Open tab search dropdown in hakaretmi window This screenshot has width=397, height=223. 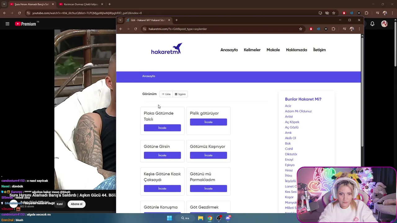(120, 20)
